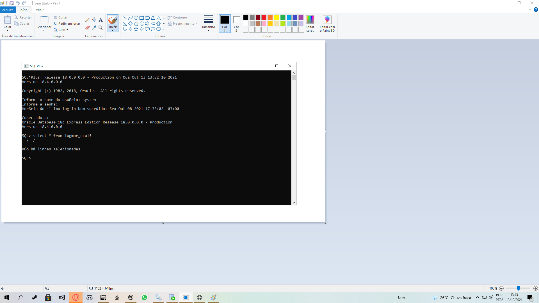Pick the diamond shape
This screenshot has width=539, height=303.
coord(131,23)
